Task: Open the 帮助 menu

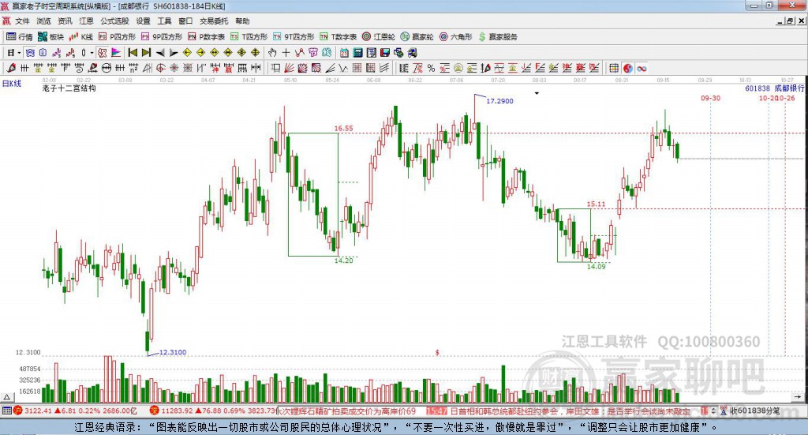Action: coord(242,21)
